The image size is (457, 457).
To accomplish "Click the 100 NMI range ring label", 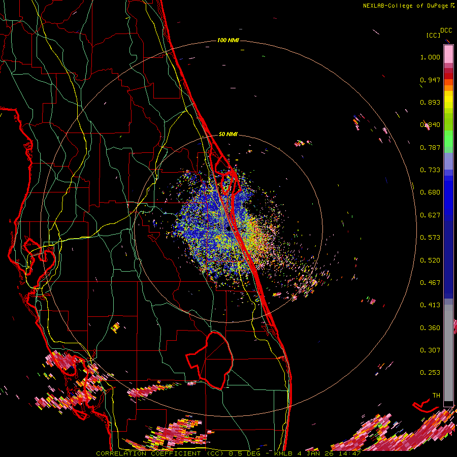I will point(228,40).
